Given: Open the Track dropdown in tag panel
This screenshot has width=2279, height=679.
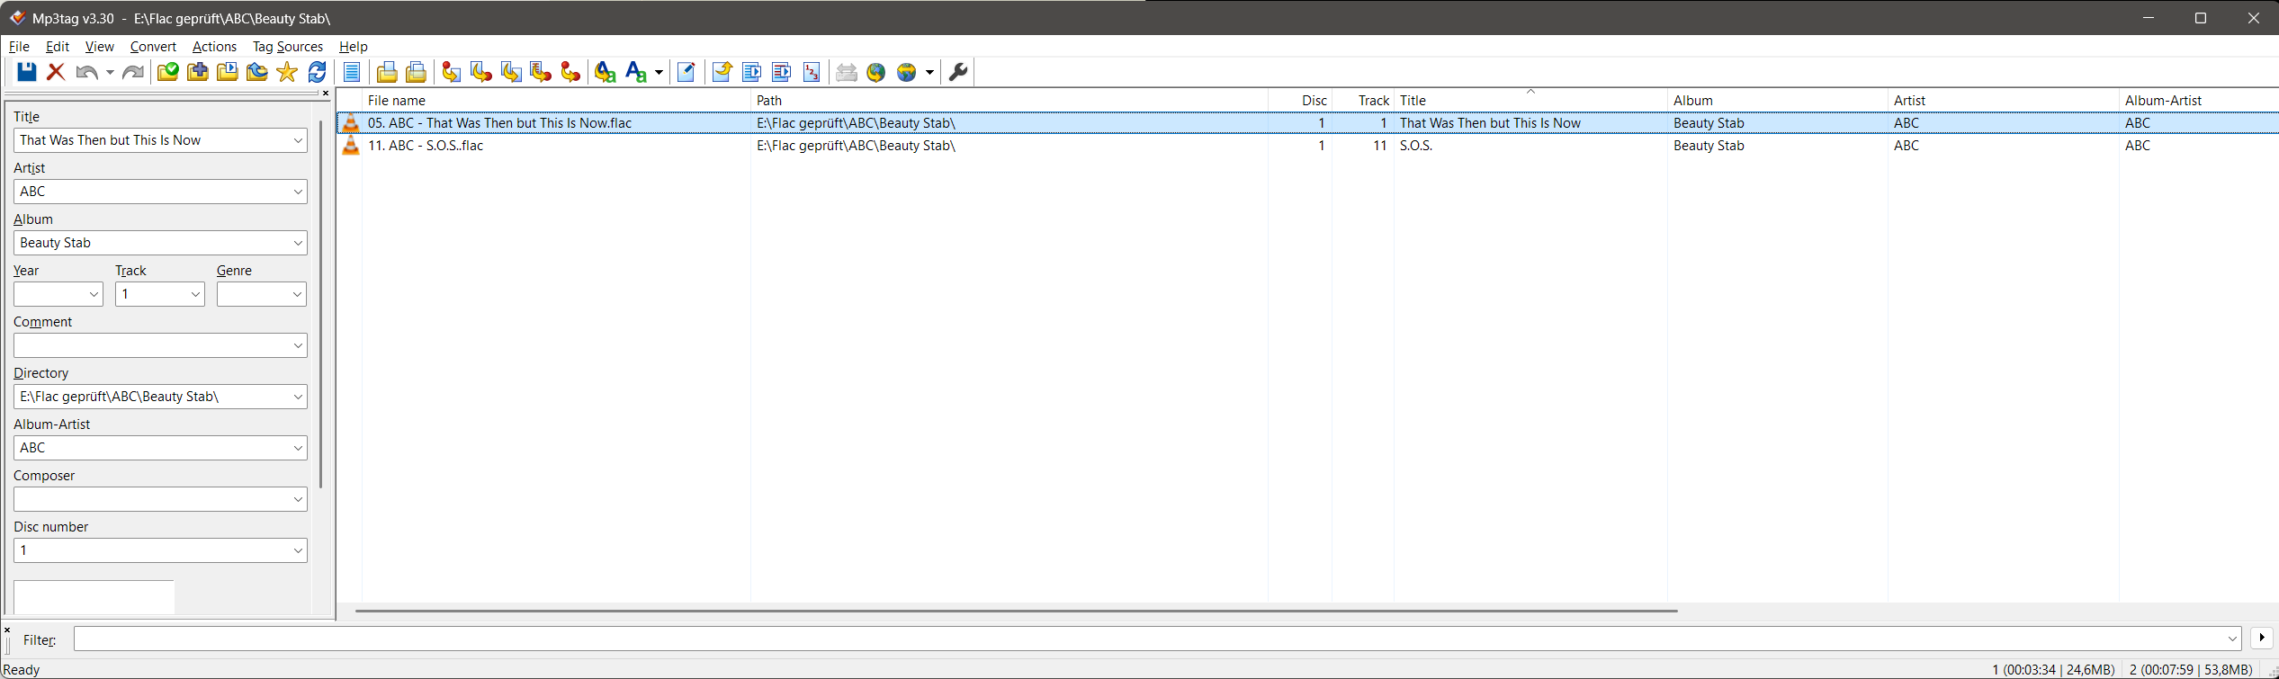Looking at the screenshot, I should point(195,294).
